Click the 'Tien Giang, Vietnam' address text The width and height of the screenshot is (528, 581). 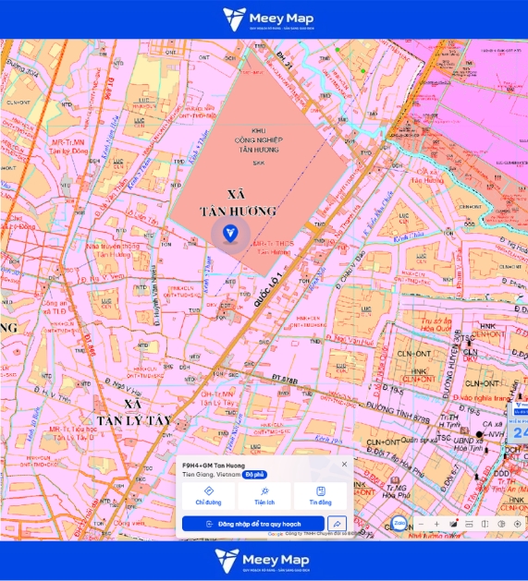tap(211, 475)
